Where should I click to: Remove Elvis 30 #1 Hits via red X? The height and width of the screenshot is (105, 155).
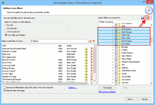point(92,60)
